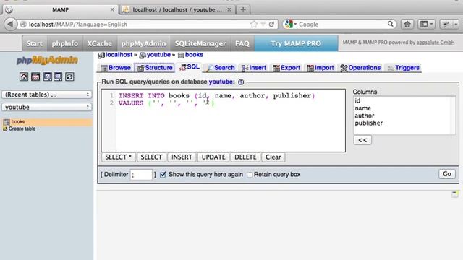Open SQLiteManager in MAMP menu
The height and width of the screenshot is (260, 463).
(200, 43)
